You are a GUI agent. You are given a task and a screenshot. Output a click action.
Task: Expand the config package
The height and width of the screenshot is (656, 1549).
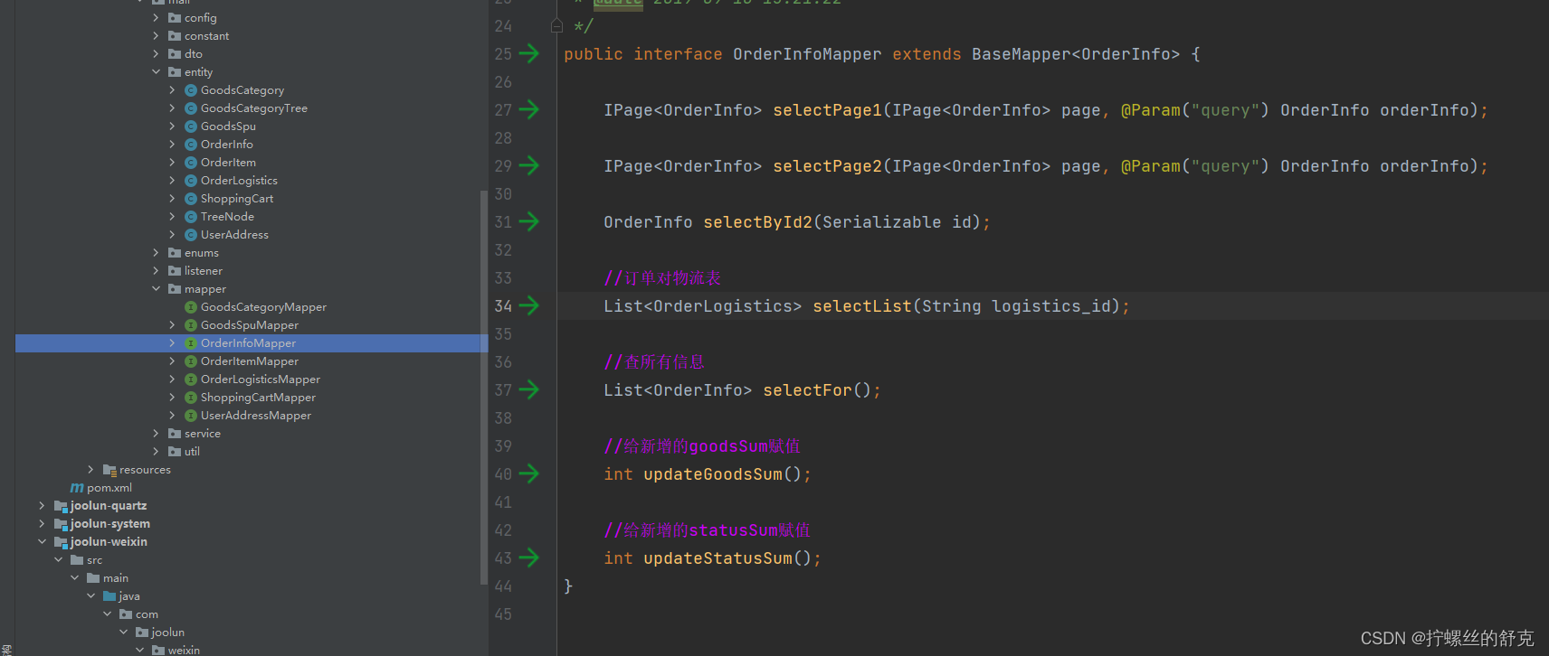156,18
